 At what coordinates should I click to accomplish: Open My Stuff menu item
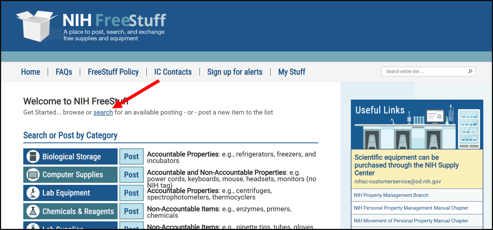(292, 72)
